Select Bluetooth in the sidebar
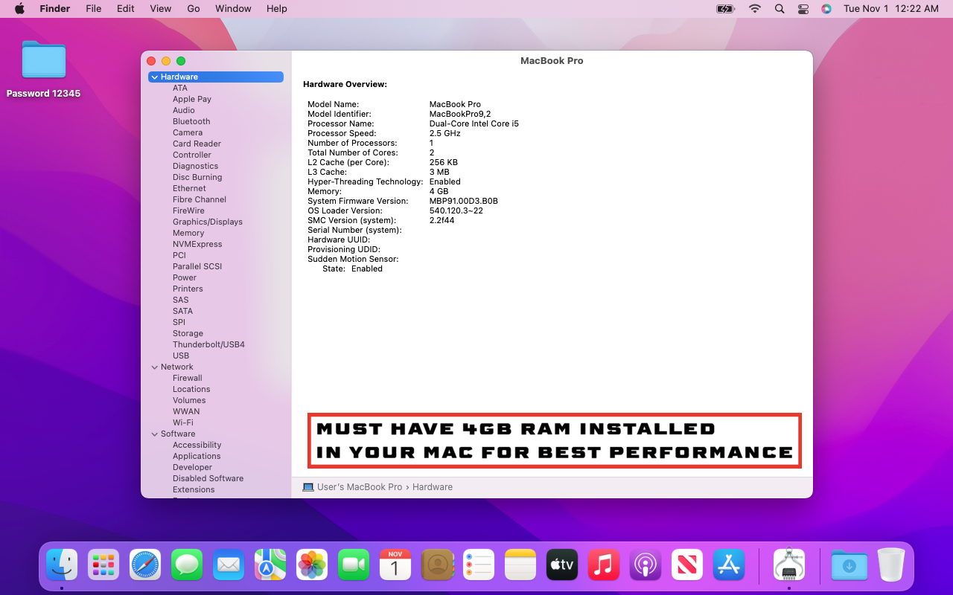This screenshot has width=953, height=595. click(x=191, y=121)
